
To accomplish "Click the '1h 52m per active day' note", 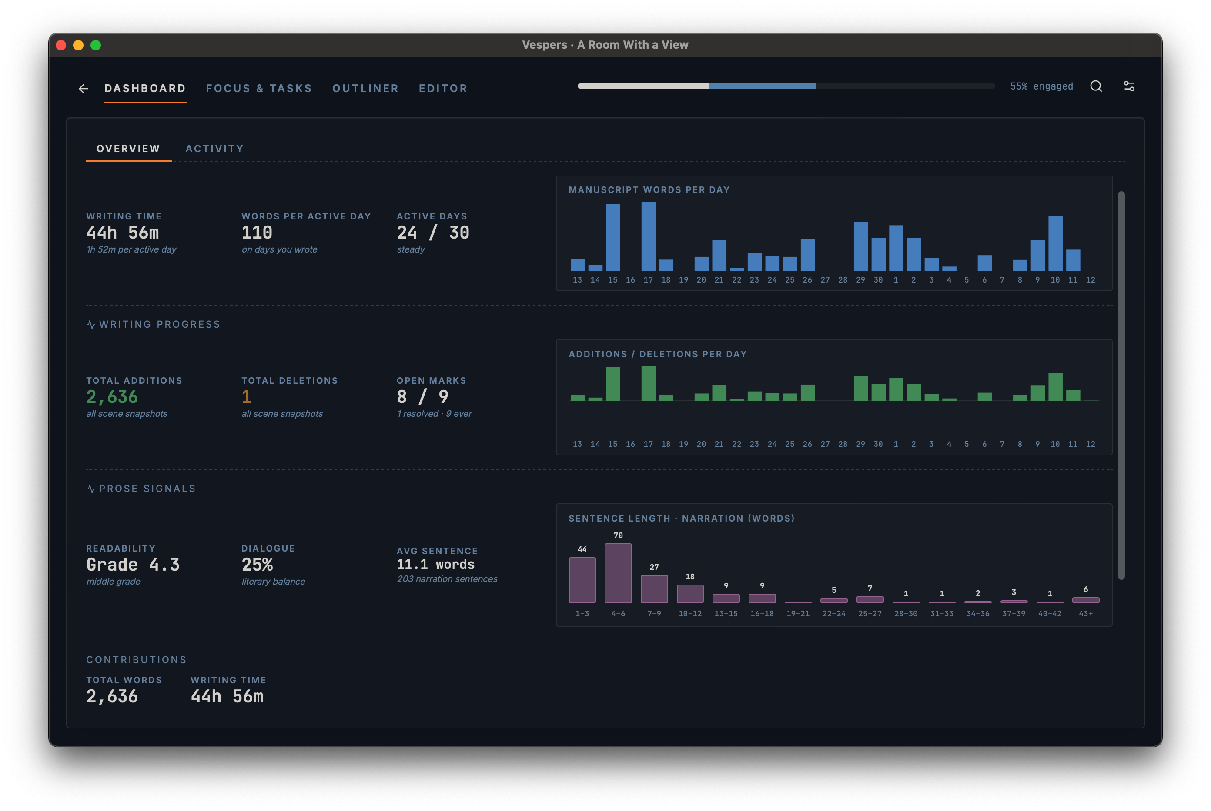I will coord(131,249).
